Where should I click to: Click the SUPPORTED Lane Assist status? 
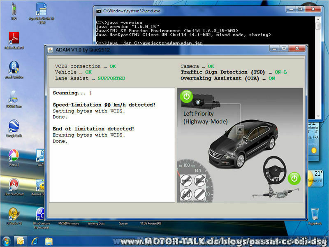[x=111, y=78]
